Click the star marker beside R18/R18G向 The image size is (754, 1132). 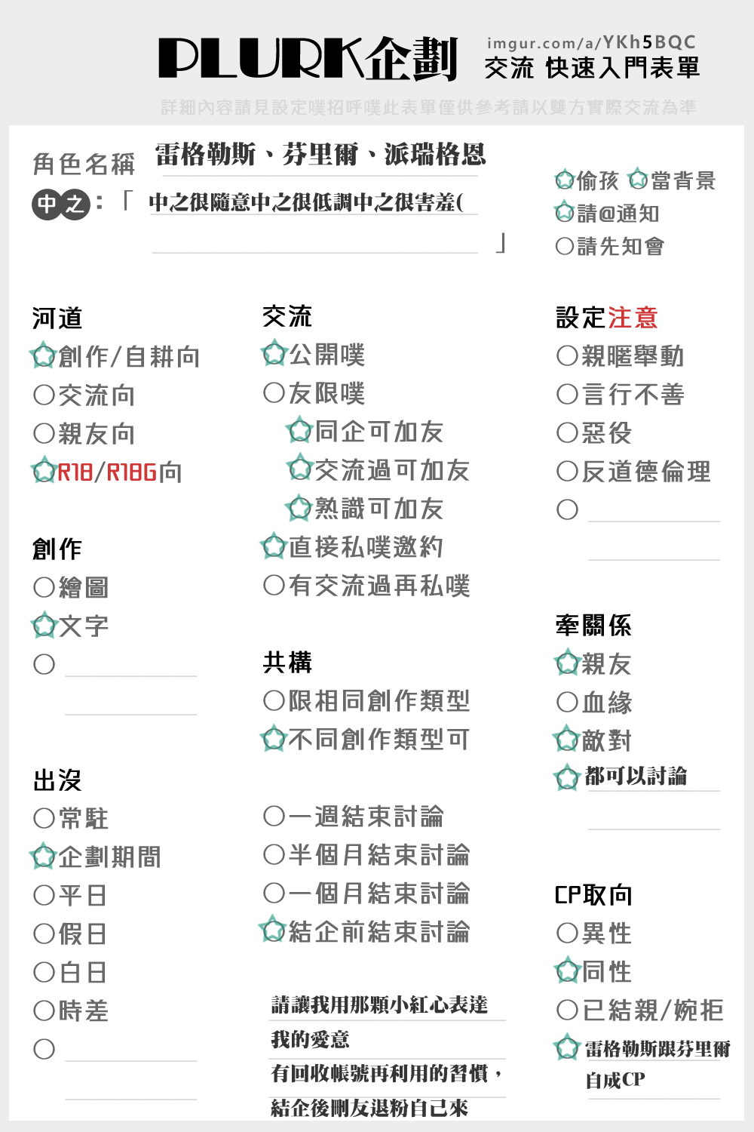coord(44,471)
